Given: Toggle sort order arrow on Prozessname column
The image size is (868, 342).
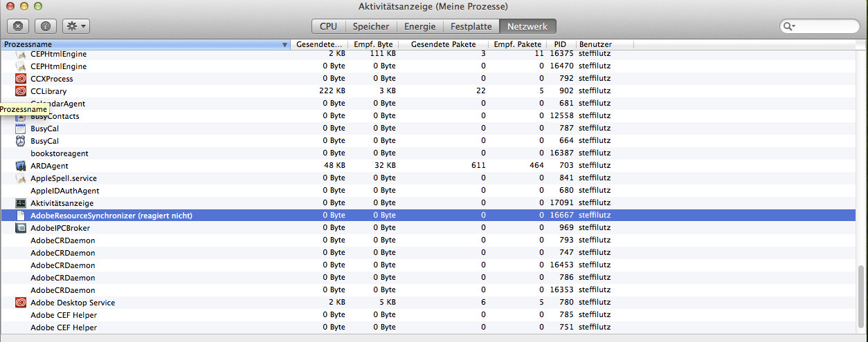Looking at the screenshot, I should (285, 45).
